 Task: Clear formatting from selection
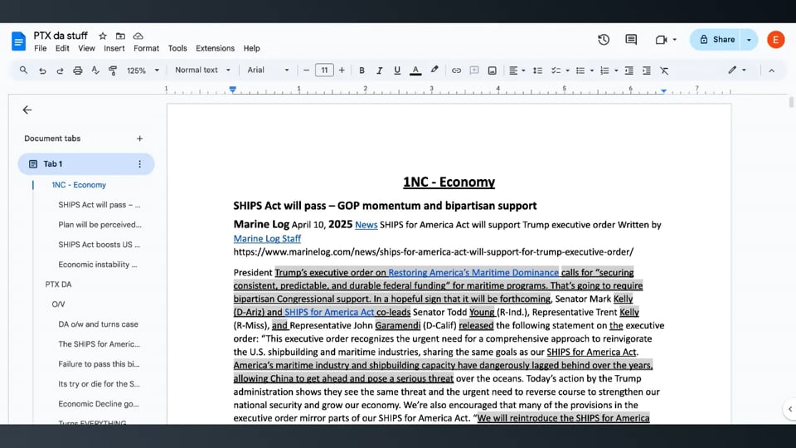click(x=664, y=71)
